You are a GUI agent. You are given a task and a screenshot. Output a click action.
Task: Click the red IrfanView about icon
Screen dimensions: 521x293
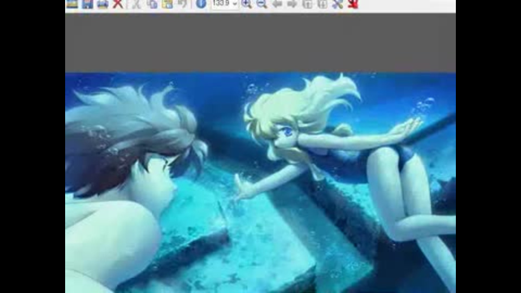[x=353, y=4]
